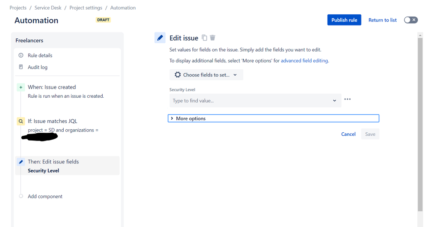The image size is (433, 227).
Task: Click 'Rule is run when an issue is created.'
Action: 66,96
